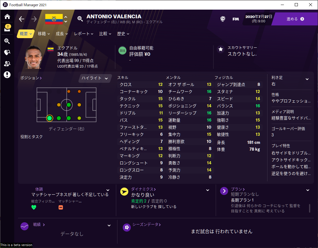Click the スカウトサマリー heading
This screenshot has height=248, width=318.
tap(242, 48)
